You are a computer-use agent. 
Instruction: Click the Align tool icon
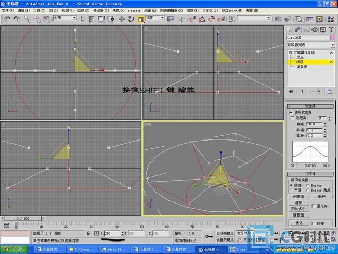[288, 19]
